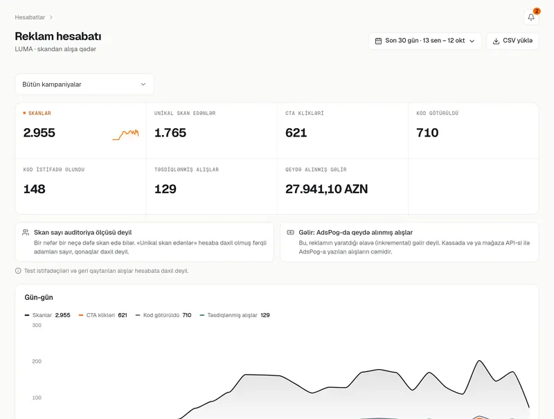Expand the Bütün kampaniyalar dropdown
The height and width of the screenshot is (419, 554).
(84, 84)
